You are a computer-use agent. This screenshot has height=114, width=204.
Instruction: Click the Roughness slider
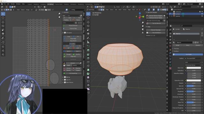[194, 92]
